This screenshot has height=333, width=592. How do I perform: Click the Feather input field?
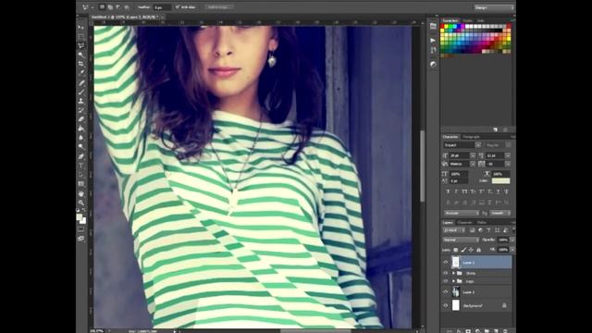click(x=162, y=6)
